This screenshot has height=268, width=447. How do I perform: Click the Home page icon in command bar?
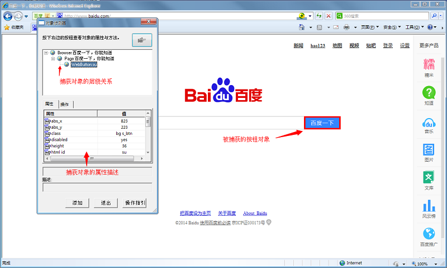pyautogui.click(x=302, y=27)
